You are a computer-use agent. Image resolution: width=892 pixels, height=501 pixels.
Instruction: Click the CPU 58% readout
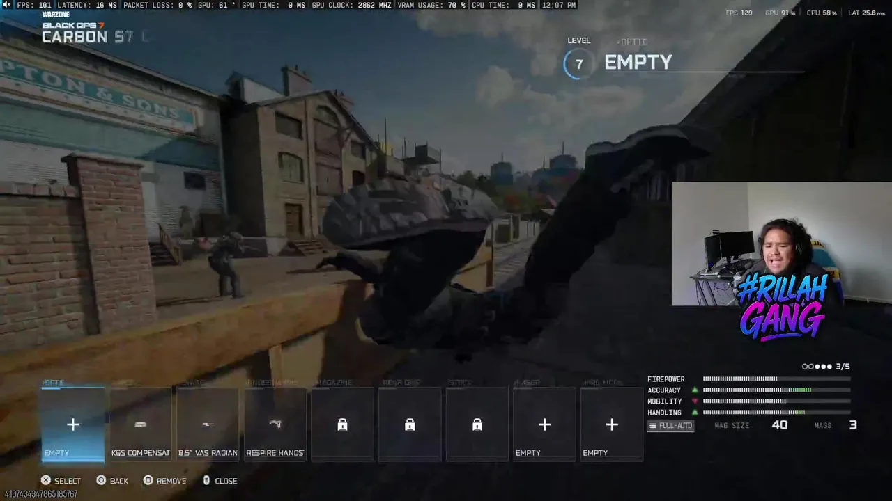[x=822, y=13]
